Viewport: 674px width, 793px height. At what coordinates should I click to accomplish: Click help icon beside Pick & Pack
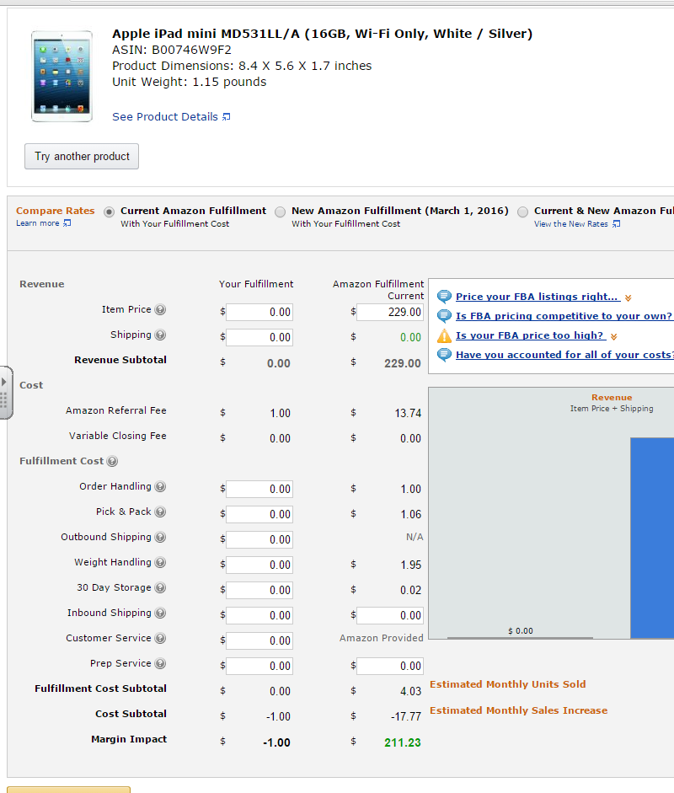(x=160, y=512)
